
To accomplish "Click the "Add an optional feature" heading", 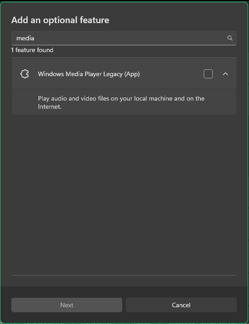I will (x=60, y=20).
